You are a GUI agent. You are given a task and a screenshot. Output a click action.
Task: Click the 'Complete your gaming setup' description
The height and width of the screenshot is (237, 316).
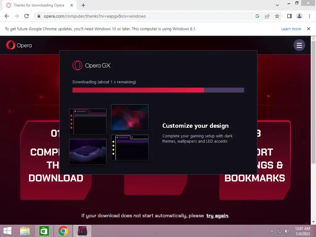point(197,139)
